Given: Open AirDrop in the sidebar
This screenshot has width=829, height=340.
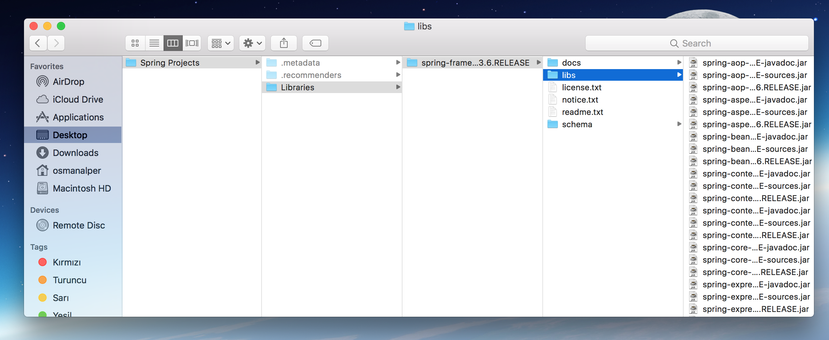Looking at the screenshot, I should point(73,81).
